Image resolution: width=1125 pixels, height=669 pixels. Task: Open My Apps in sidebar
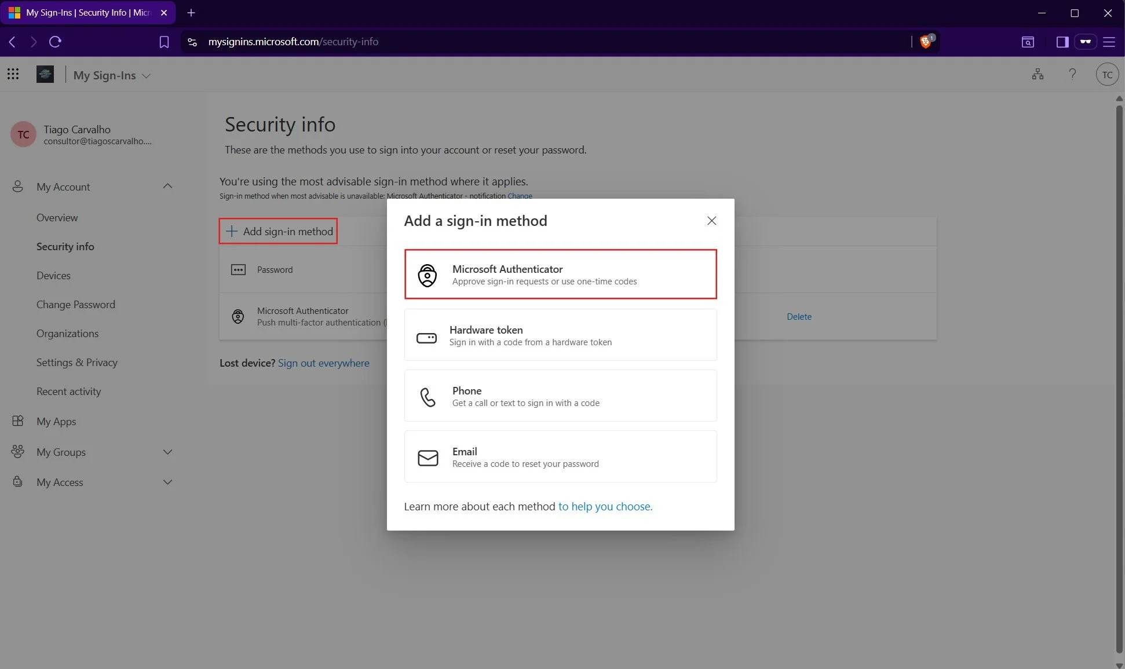[x=56, y=422]
